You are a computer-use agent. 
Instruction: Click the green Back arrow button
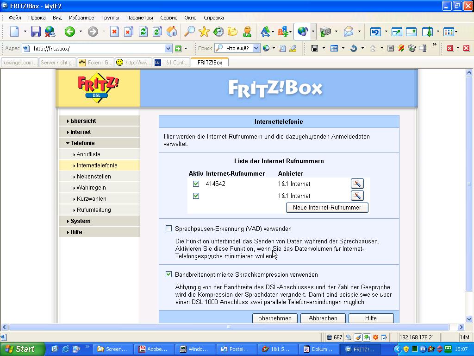tap(70, 32)
